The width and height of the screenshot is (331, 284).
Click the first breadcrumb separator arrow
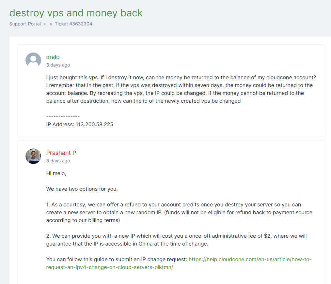[44, 24]
